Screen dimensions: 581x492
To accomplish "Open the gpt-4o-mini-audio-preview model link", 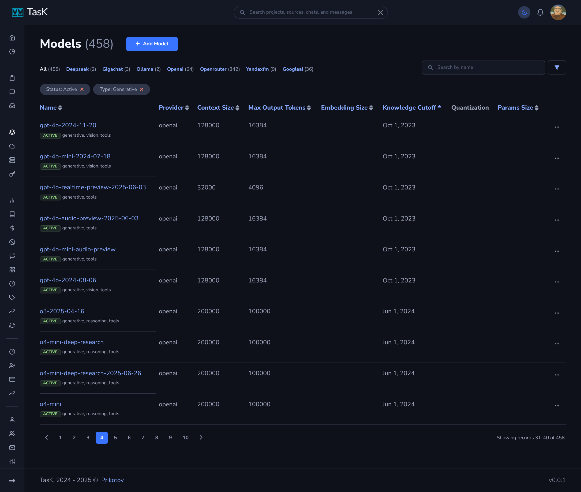I will (77, 249).
